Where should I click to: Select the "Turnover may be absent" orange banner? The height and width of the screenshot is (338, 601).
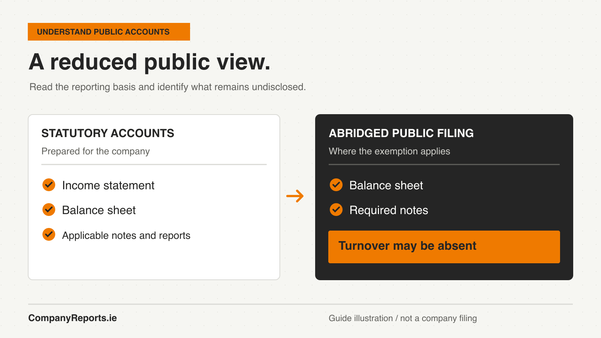[x=444, y=247]
